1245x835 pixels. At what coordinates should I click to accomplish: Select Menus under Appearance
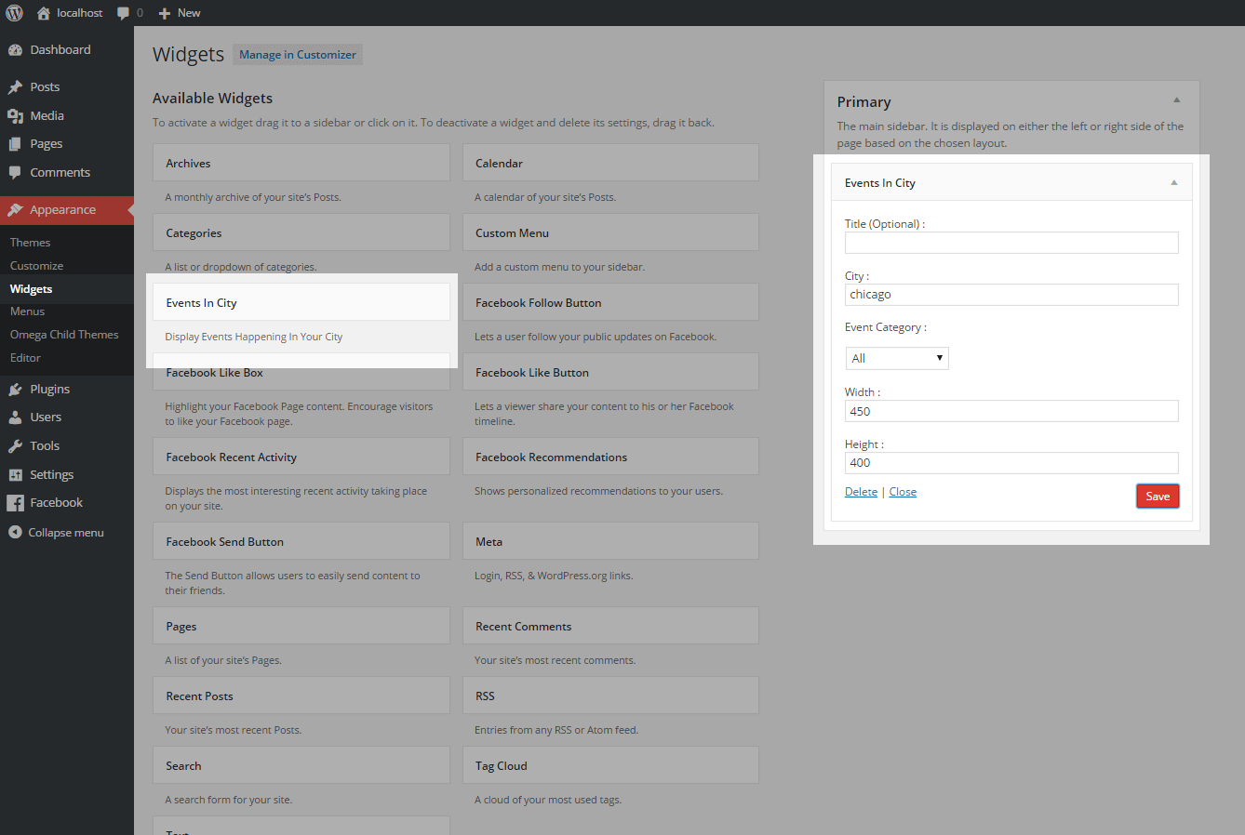coord(28,311)
